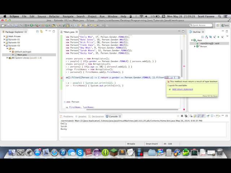Collapse the src folder
The width and height of the screenshot is (231, 173).
click(x=7, y=49)
